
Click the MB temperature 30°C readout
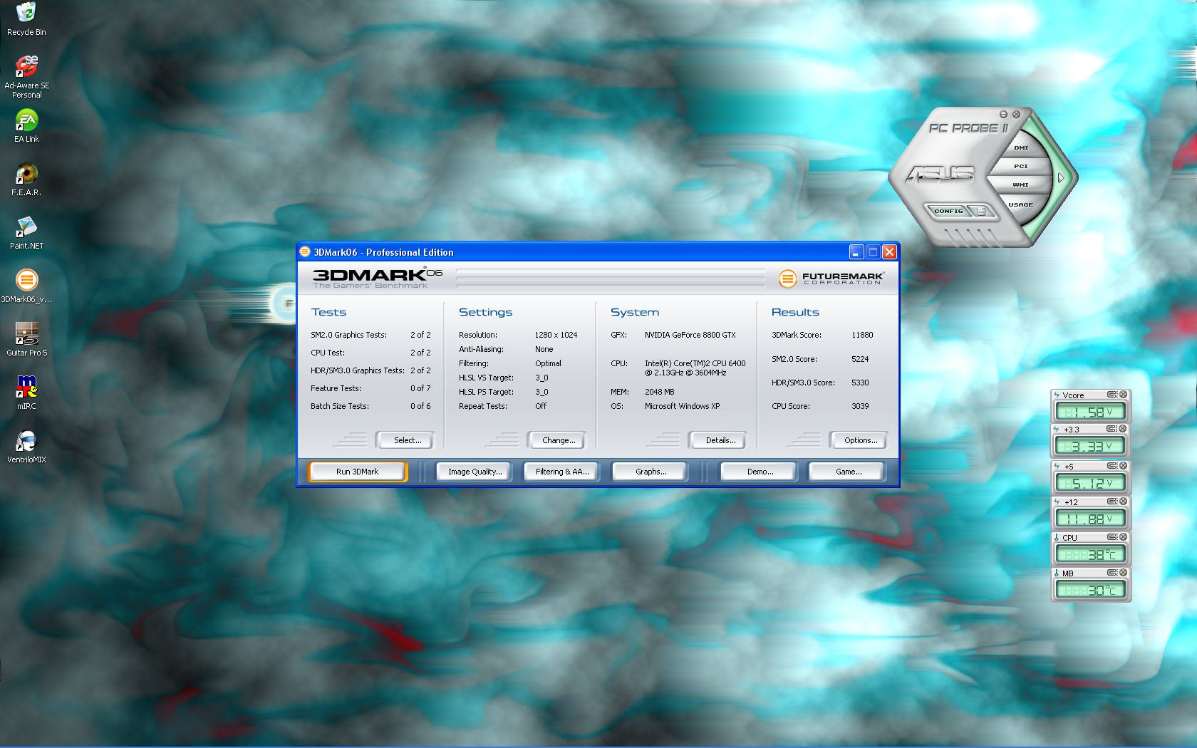(x=1090, y=590)
